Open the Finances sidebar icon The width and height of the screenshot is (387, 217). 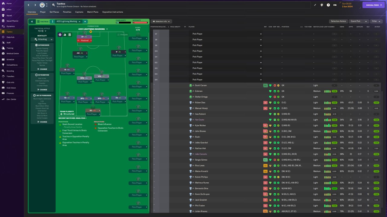pos(3,93)
